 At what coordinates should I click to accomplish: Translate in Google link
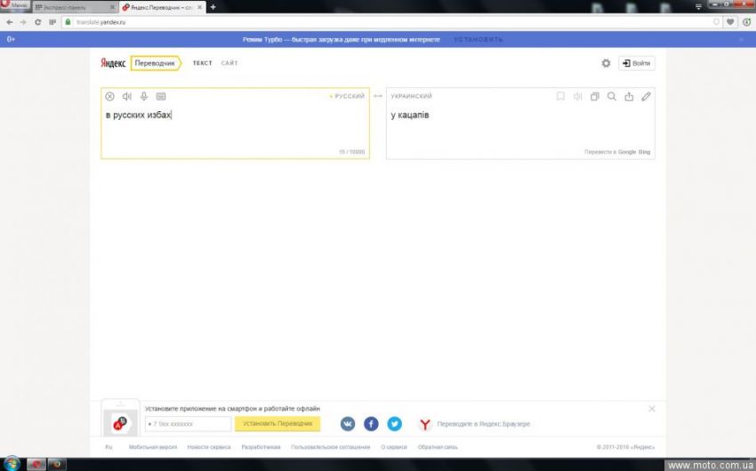coord(627,152)
